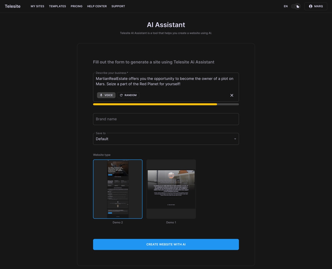Click the moon icon in the theme switch

(x=297, y=6)
